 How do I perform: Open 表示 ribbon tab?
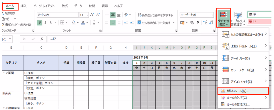[105, 6]
